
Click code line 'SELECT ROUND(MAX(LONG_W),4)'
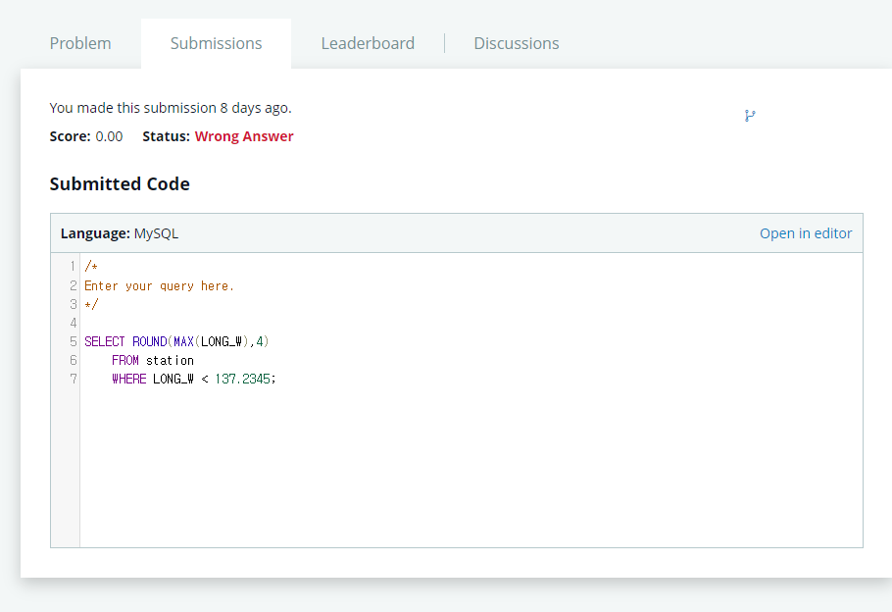[176, 341]
